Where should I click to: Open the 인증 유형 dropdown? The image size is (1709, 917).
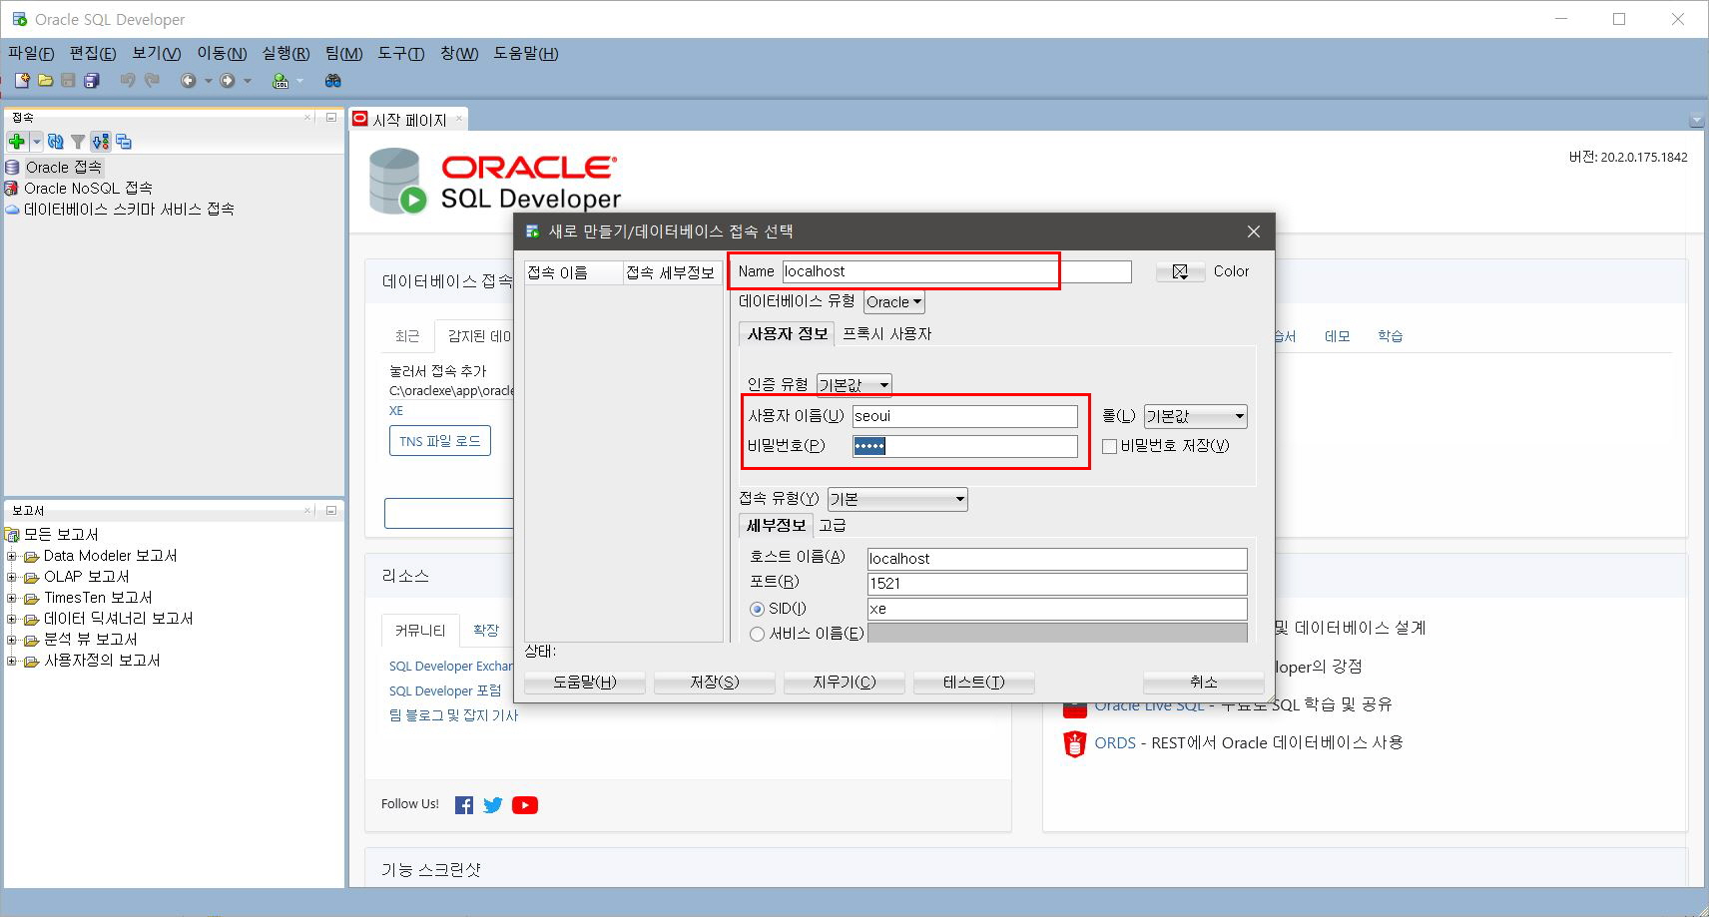pyautogui.click(x=854, y=385)
